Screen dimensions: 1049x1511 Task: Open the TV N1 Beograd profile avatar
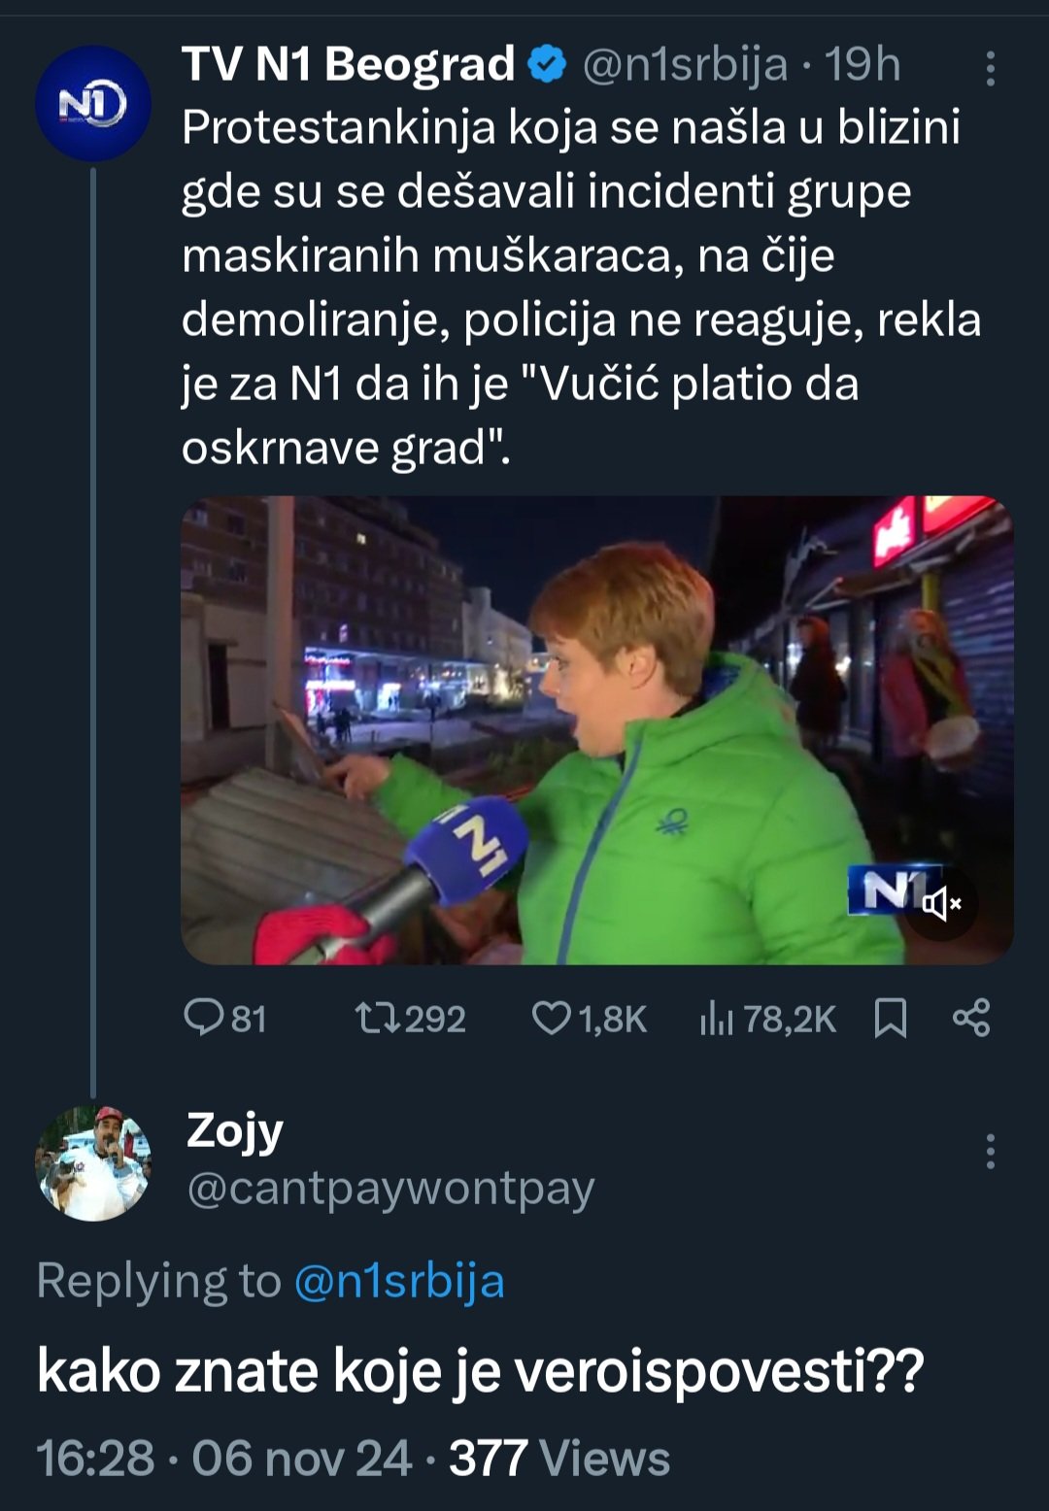pyautogui.click(x=93, y=104)
